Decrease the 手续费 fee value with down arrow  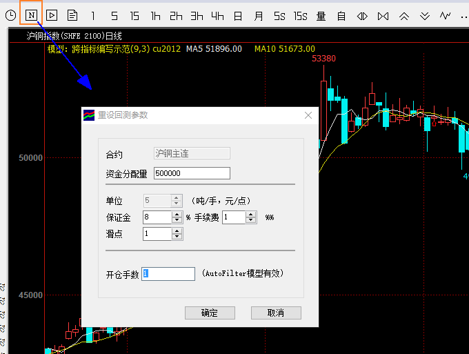pyautogui.click(x=251, y=220)
